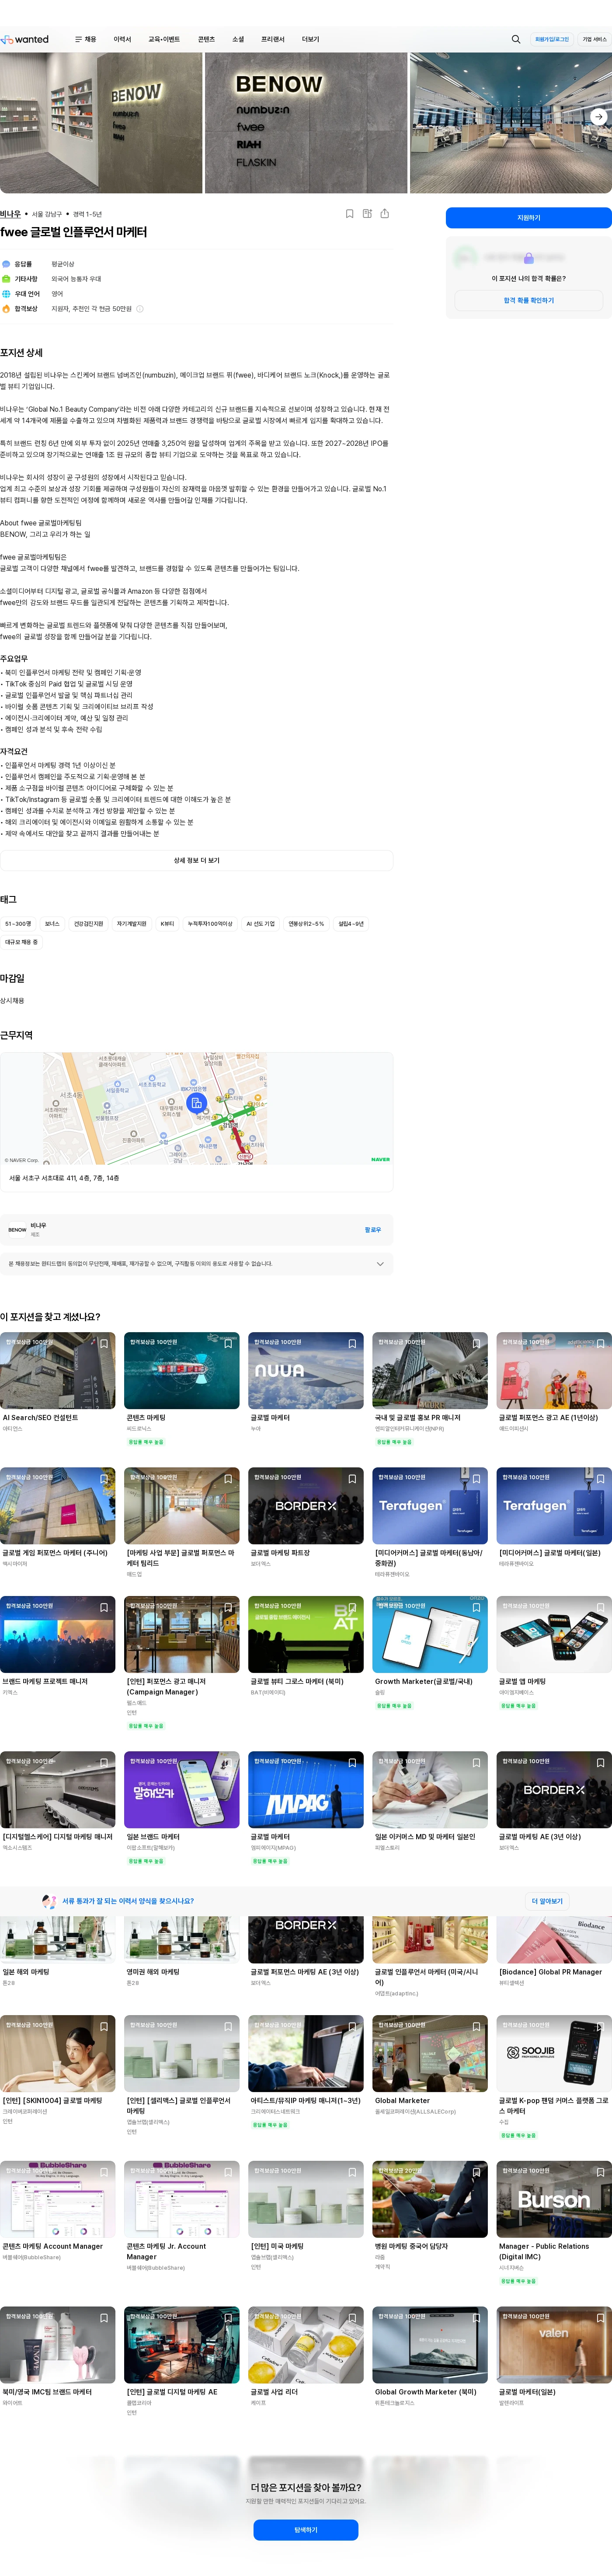The width and height of the screenshot is (612, 2576).
Task: Click the 지원하기 apply button
Action: (528, 217)
